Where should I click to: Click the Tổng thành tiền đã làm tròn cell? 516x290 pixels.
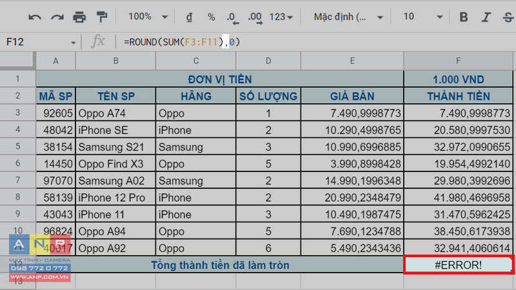point(220,265)
